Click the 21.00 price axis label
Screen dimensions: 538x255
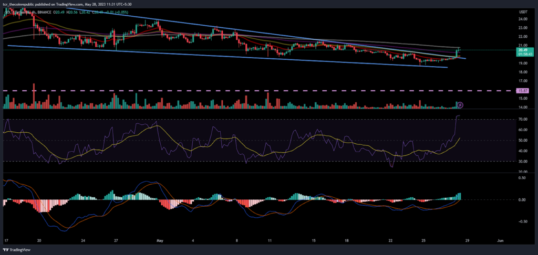click(524, 46)
